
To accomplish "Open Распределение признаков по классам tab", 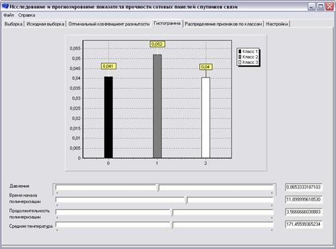I will 224,24.
